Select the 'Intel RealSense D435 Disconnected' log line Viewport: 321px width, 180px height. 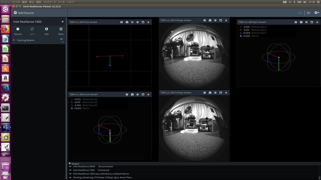[x=93, y=166]
